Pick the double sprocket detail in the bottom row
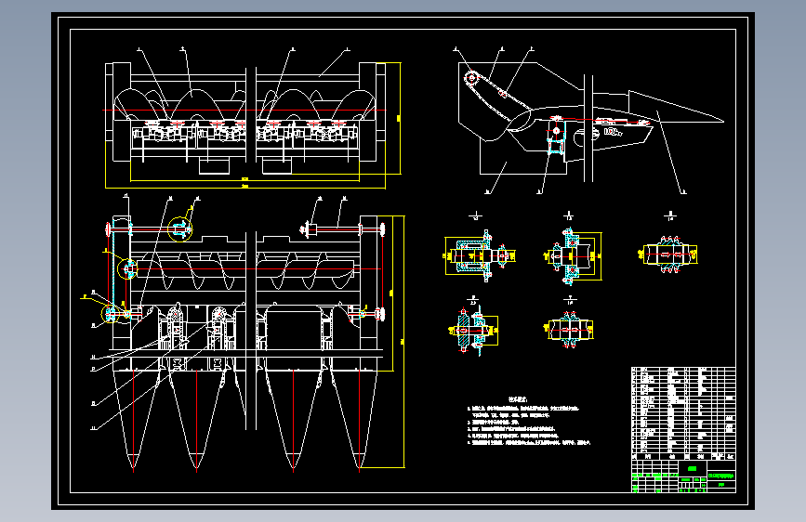806x522 pixels. (x=569, y=330)
